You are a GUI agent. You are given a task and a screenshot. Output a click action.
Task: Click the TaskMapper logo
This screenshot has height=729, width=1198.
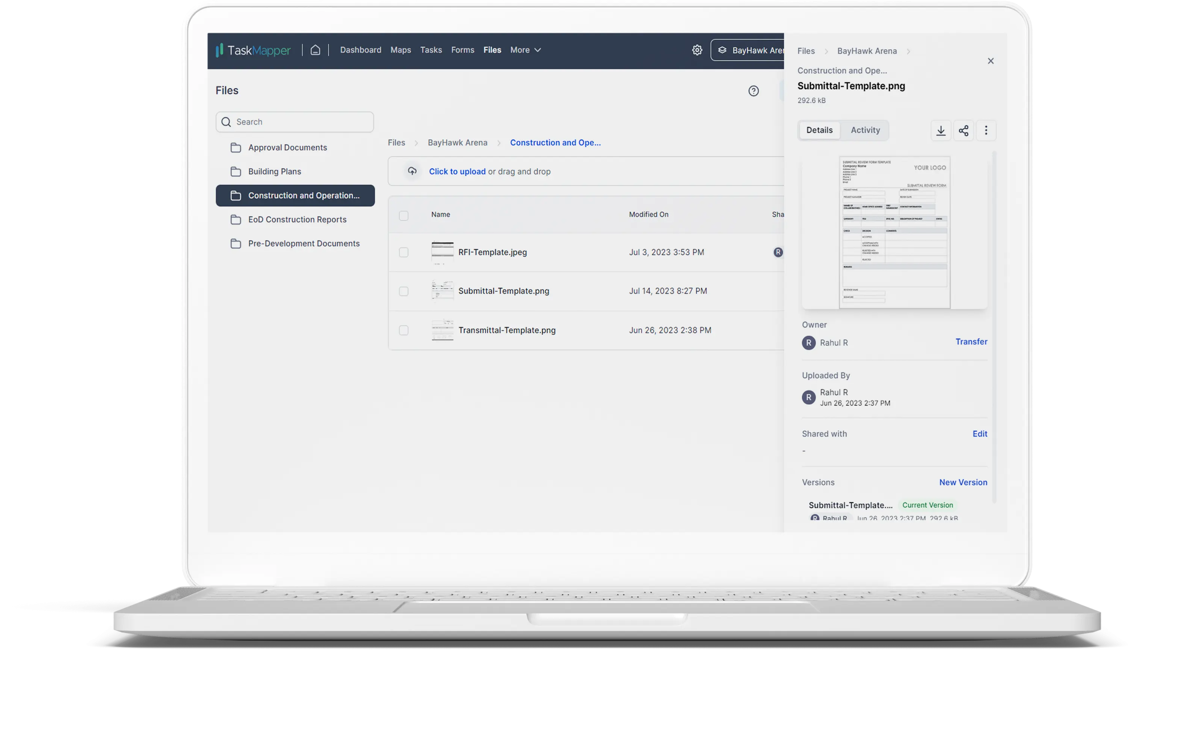[253, 50]
